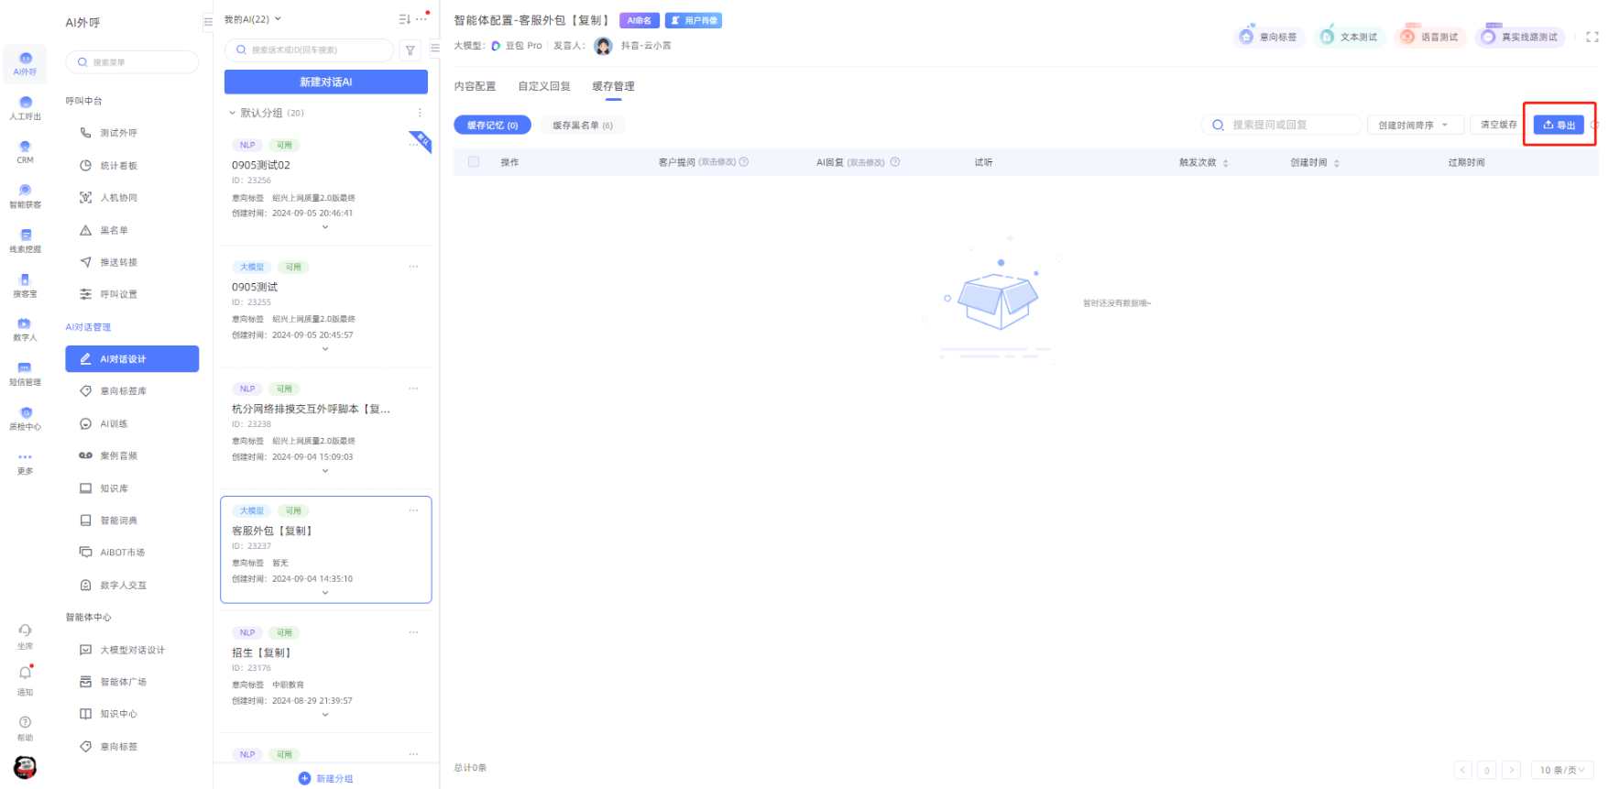Toggle to 缓存黑名单 (6) list
The image size is (1609, 789).
582,126
